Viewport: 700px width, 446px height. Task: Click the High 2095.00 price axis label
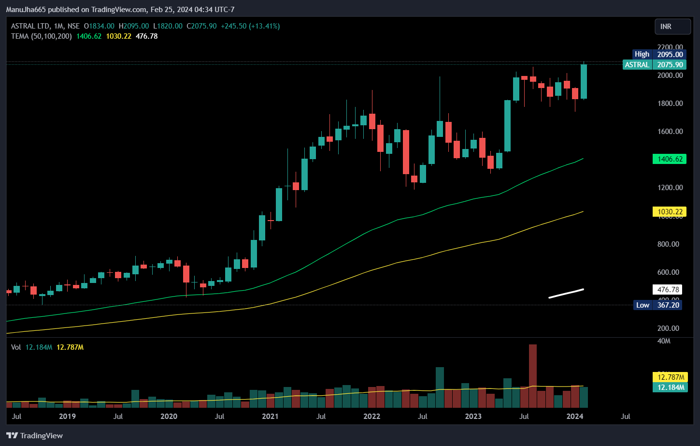[x=659, y=54]
